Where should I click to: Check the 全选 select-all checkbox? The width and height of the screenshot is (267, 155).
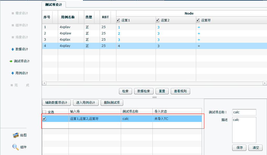pos(44,112)
